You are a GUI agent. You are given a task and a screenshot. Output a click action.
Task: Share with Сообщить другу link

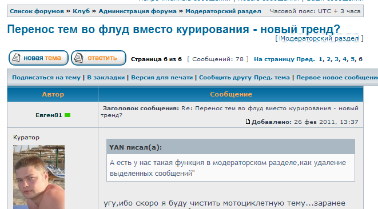pos(226,78)
